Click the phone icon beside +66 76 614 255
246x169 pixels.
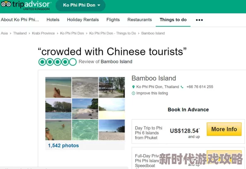pyautogui.click(x=182, y=87)
